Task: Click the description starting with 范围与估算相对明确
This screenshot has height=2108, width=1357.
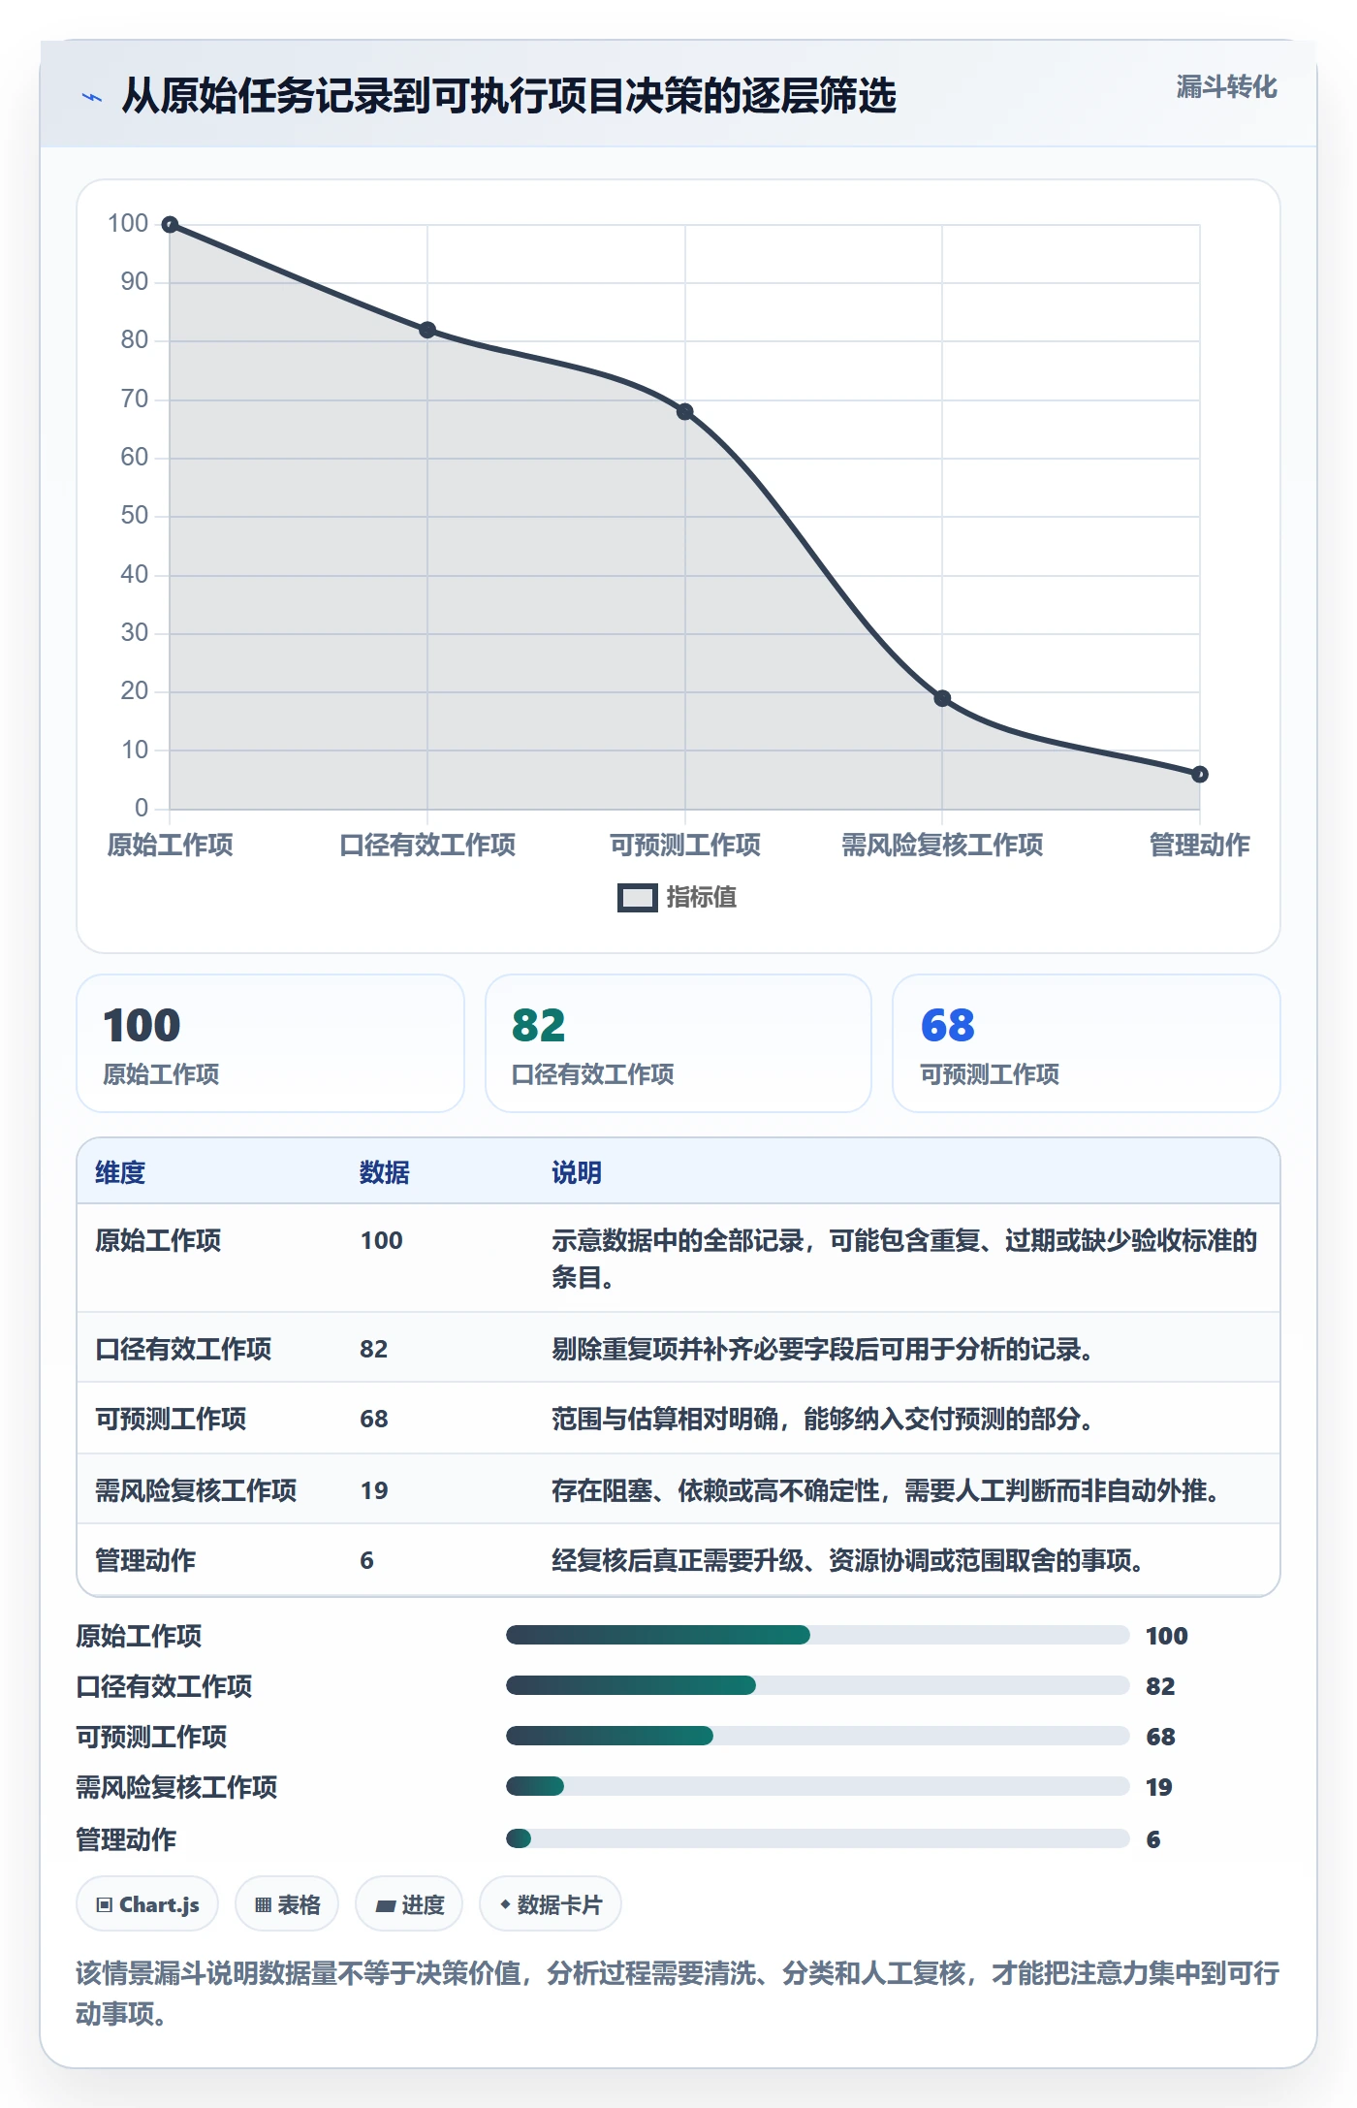Action: click(x=823, y=1419)
